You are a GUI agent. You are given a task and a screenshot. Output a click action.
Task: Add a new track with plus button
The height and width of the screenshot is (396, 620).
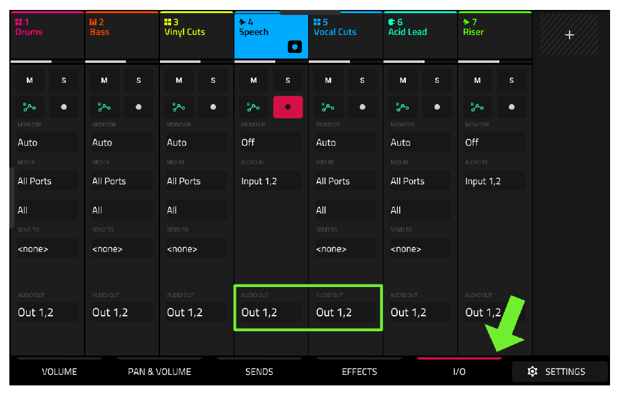pyautogui.click(x=570, y=35)
